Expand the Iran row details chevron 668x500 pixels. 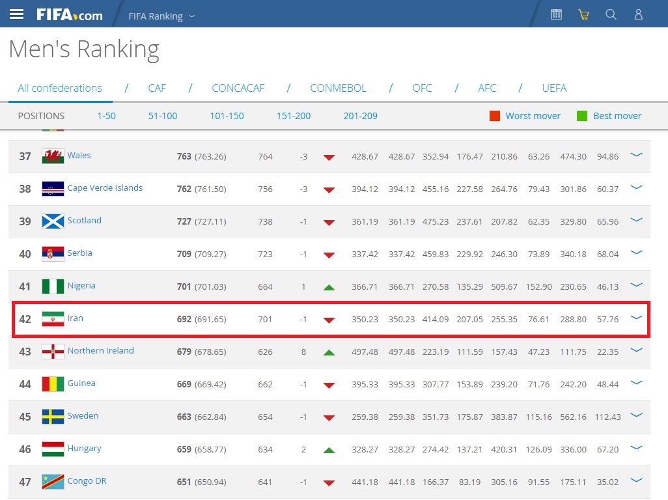coord(636,318)
